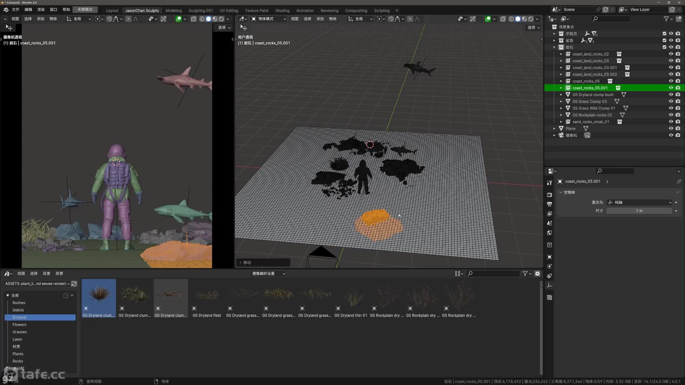Select the Rocks catalog

pos(18,361)
